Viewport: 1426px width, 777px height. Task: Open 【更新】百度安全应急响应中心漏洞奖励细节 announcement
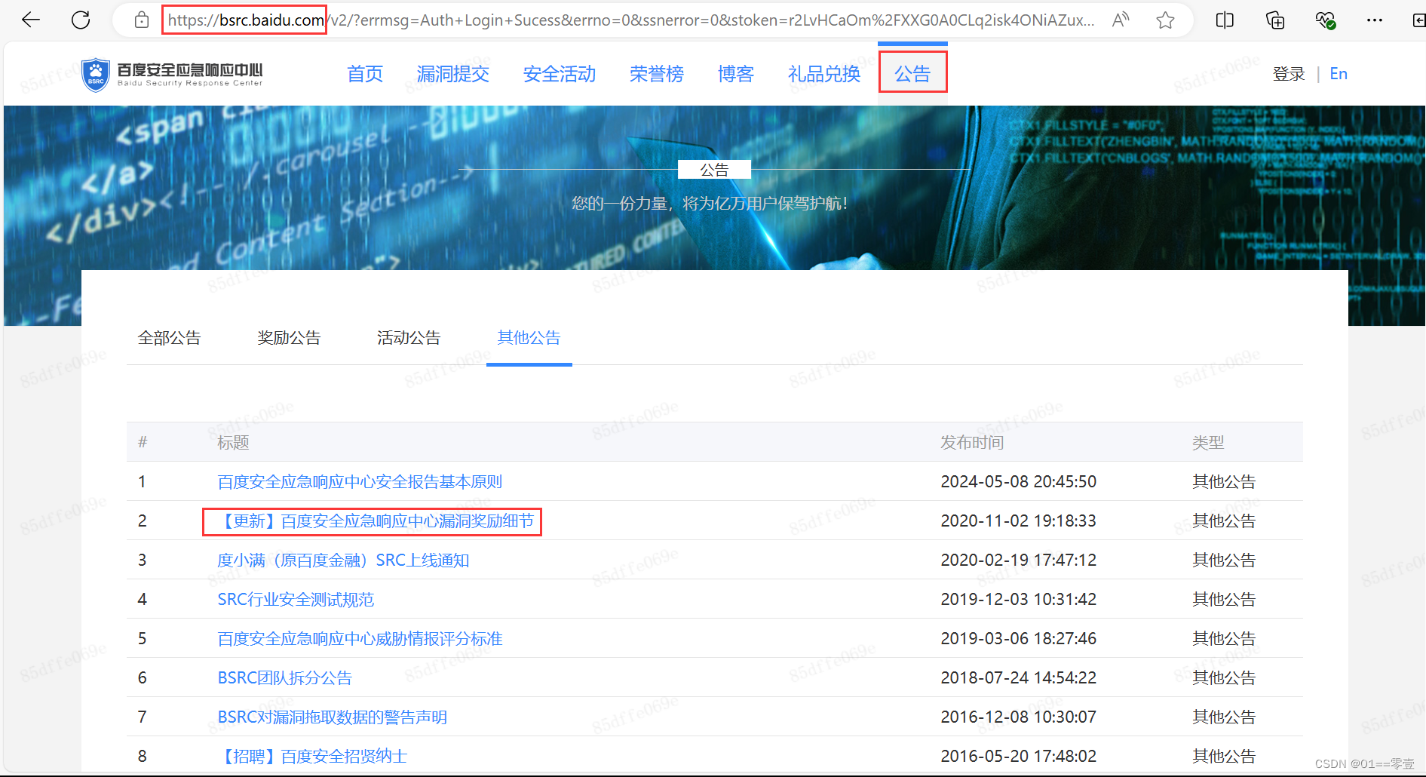376,521
